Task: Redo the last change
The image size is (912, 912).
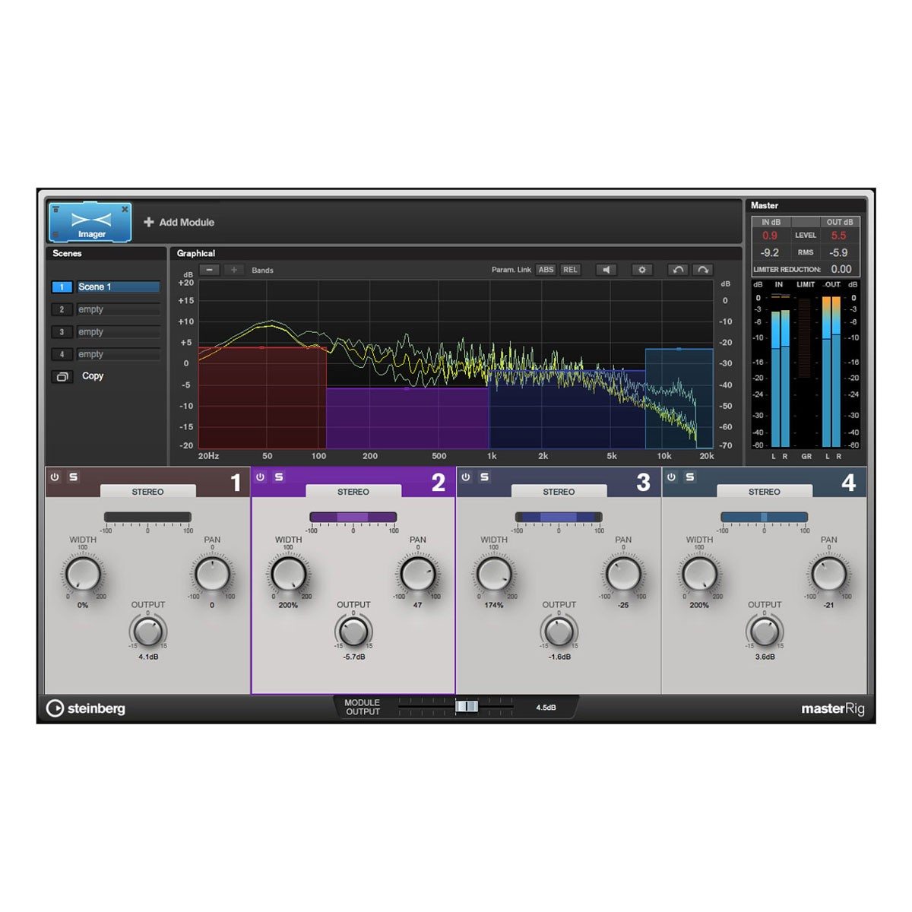Action: (703, 270)
